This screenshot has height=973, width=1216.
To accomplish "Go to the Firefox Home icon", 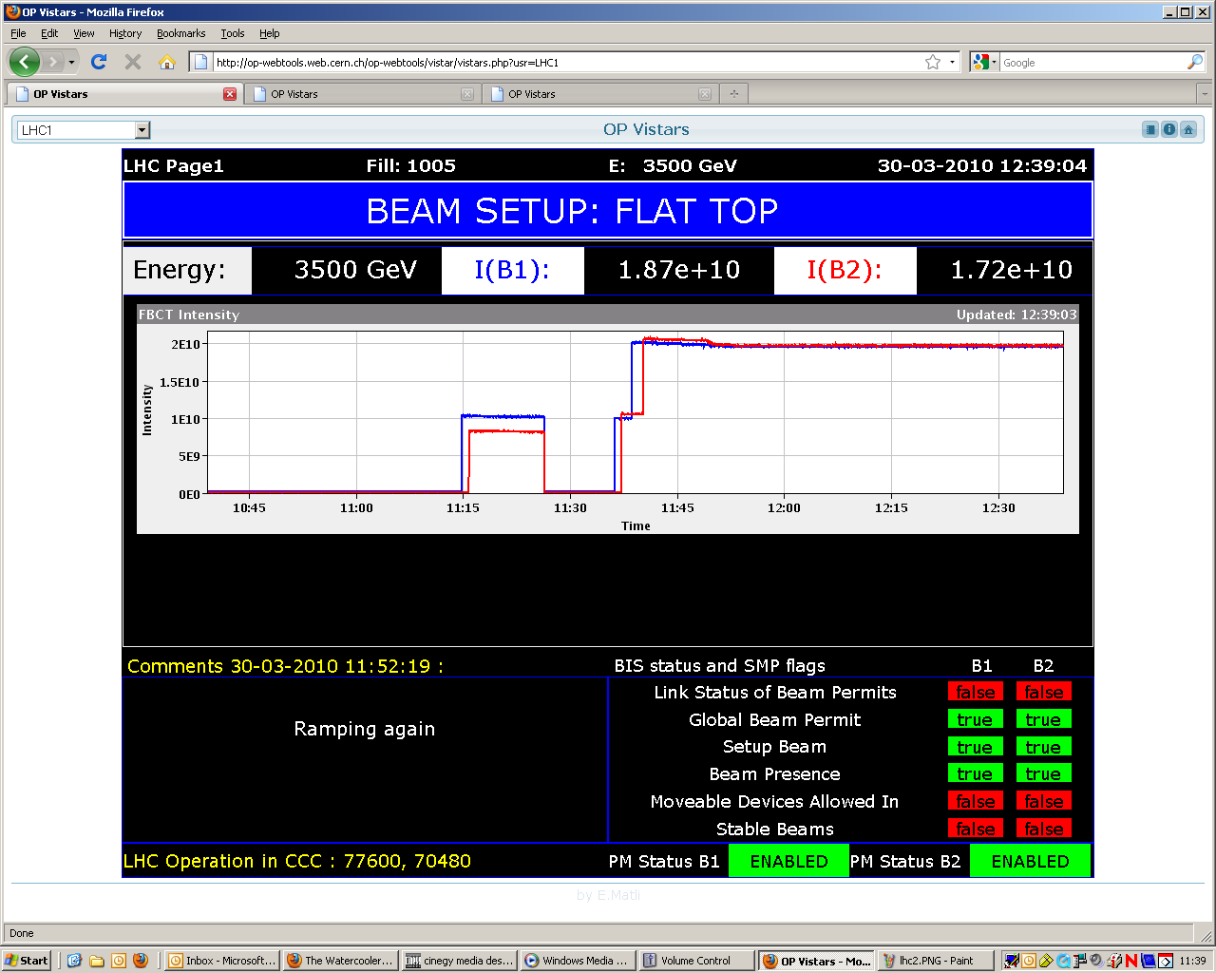I will [167, 63].
